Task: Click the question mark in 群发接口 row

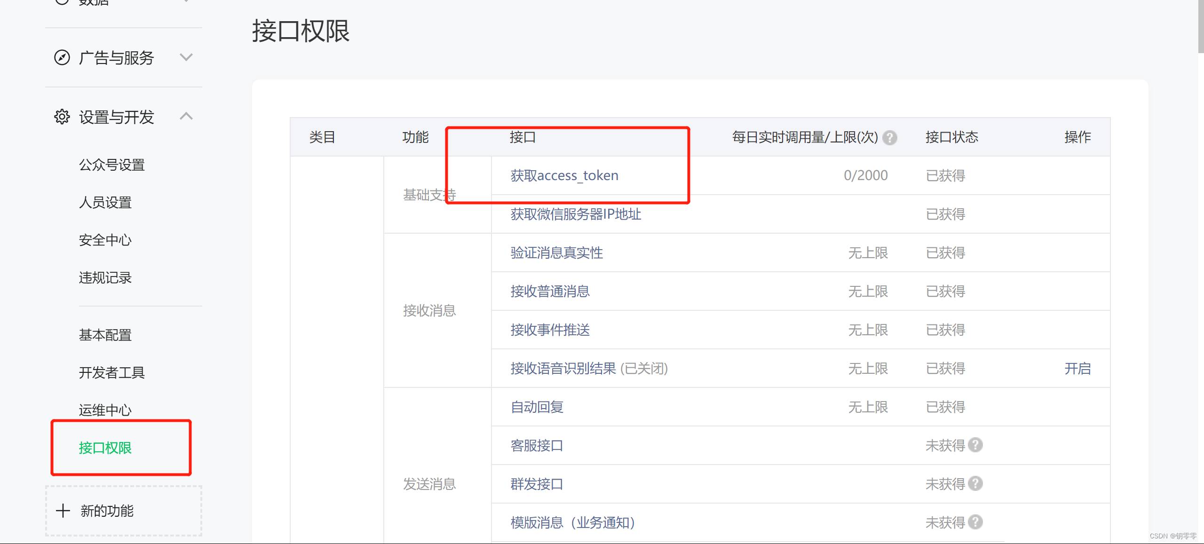Action: [975, 483]
